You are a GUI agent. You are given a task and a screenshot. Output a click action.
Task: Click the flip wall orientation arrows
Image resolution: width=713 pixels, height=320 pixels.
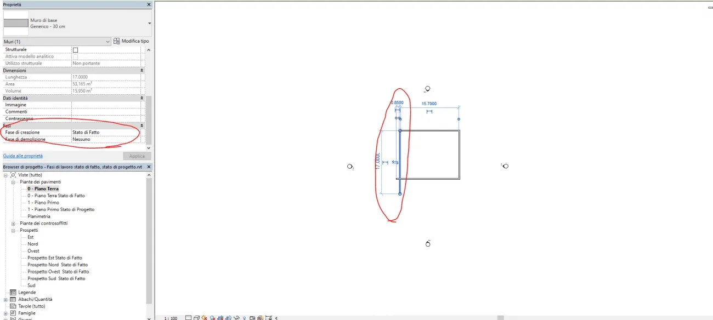click(x=394, y=162)
